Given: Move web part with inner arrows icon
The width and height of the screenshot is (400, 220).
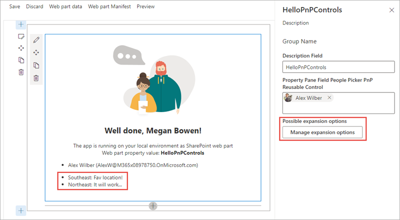Looking at the screenshot, I should click(36, 52).
